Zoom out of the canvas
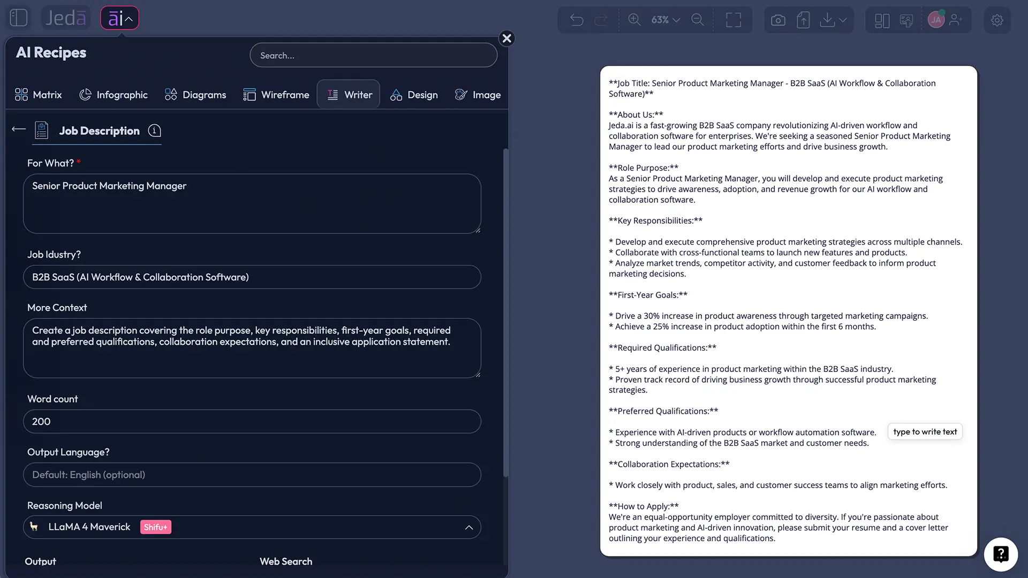The height and width of the screenshot is (578, 1028). click(698, 20)
